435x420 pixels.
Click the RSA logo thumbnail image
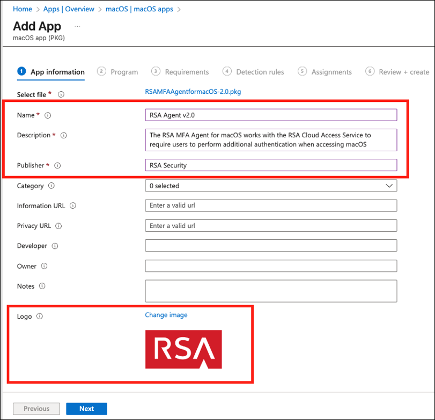click(183, 349)
